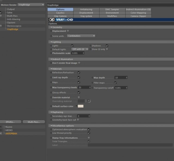This screenshot has width=174, height=161.
Task: Collapse the Indirect illumination section
Action: tap(51, 59)
